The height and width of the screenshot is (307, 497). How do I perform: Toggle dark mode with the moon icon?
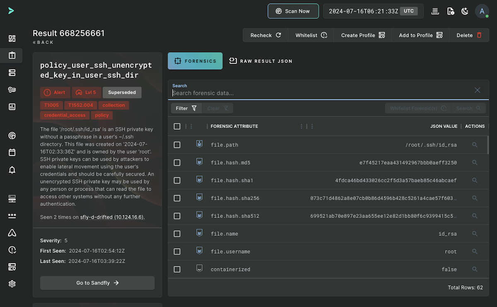(465, 11)
